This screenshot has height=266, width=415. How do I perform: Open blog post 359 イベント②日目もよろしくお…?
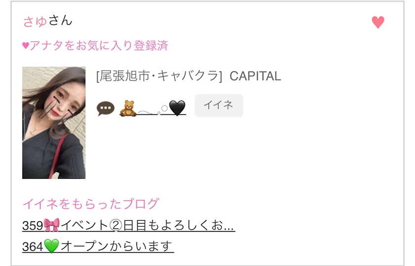pos(128,226)
